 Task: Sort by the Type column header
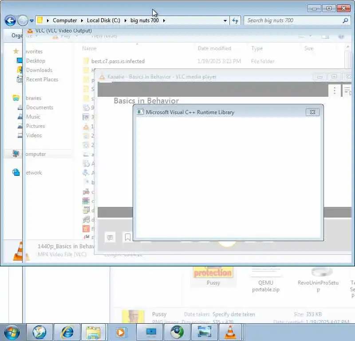click(257, 48)
